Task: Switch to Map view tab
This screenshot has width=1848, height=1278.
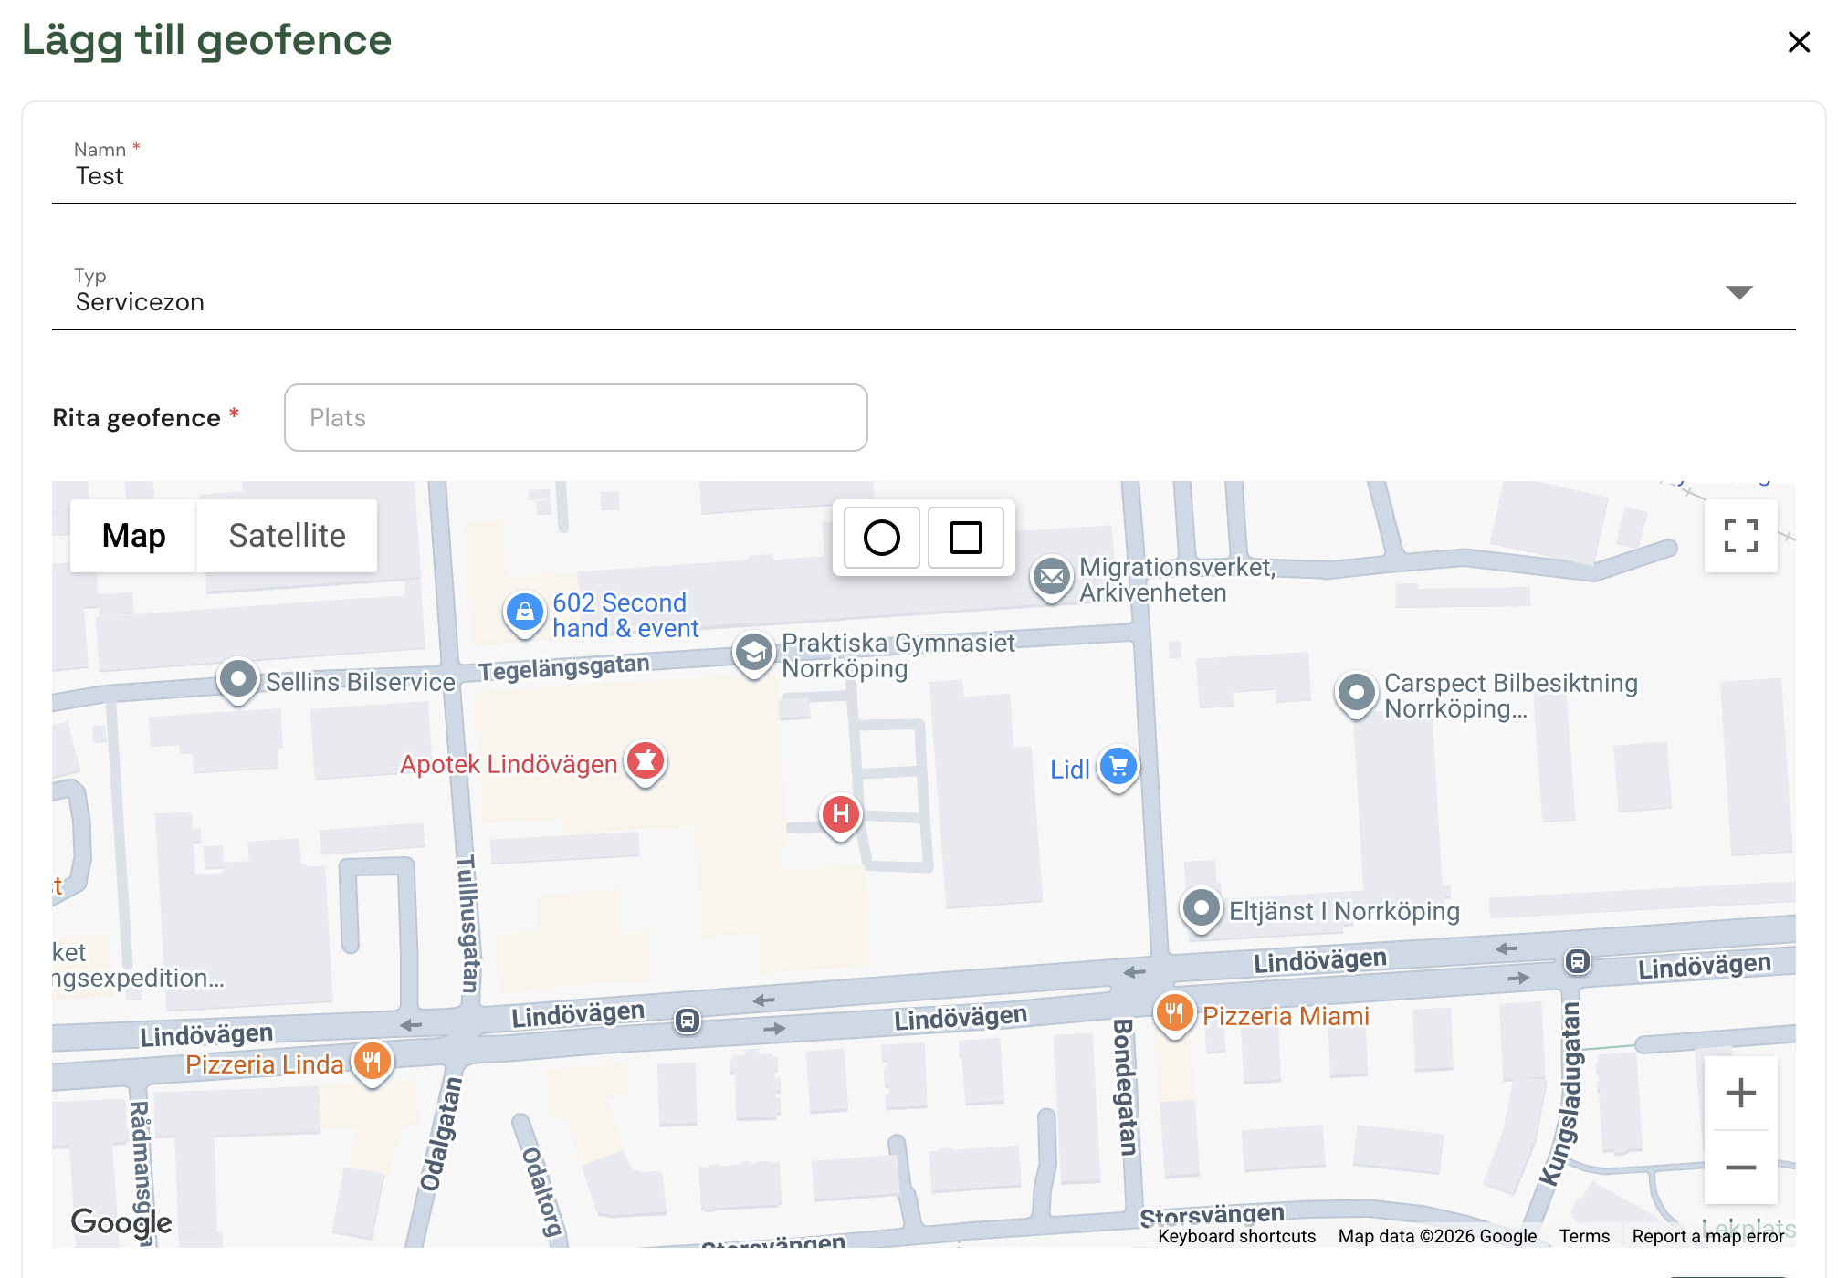Action: click(x=133, y=536)
